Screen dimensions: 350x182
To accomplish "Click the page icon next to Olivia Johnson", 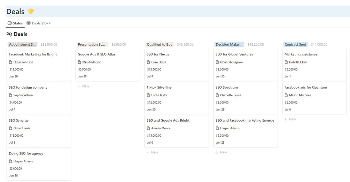I will click(10, 62).
